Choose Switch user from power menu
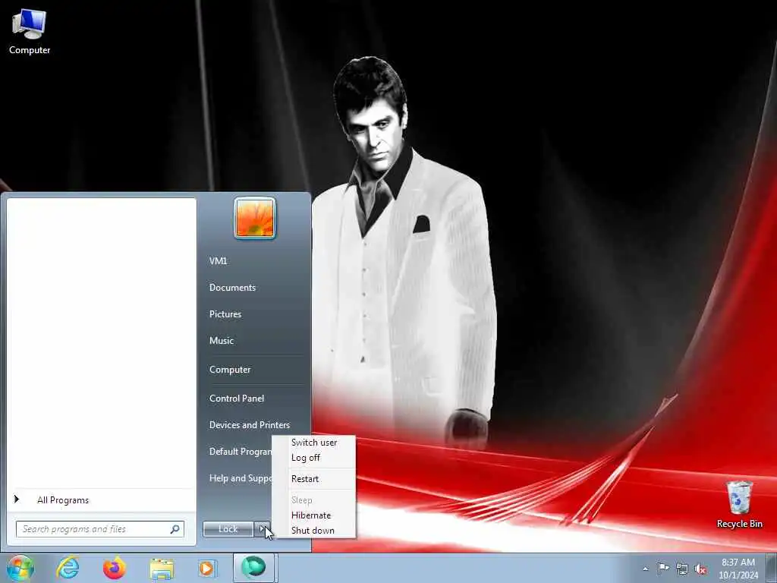The width and height of the screenshot is (777, 583). 314,443
